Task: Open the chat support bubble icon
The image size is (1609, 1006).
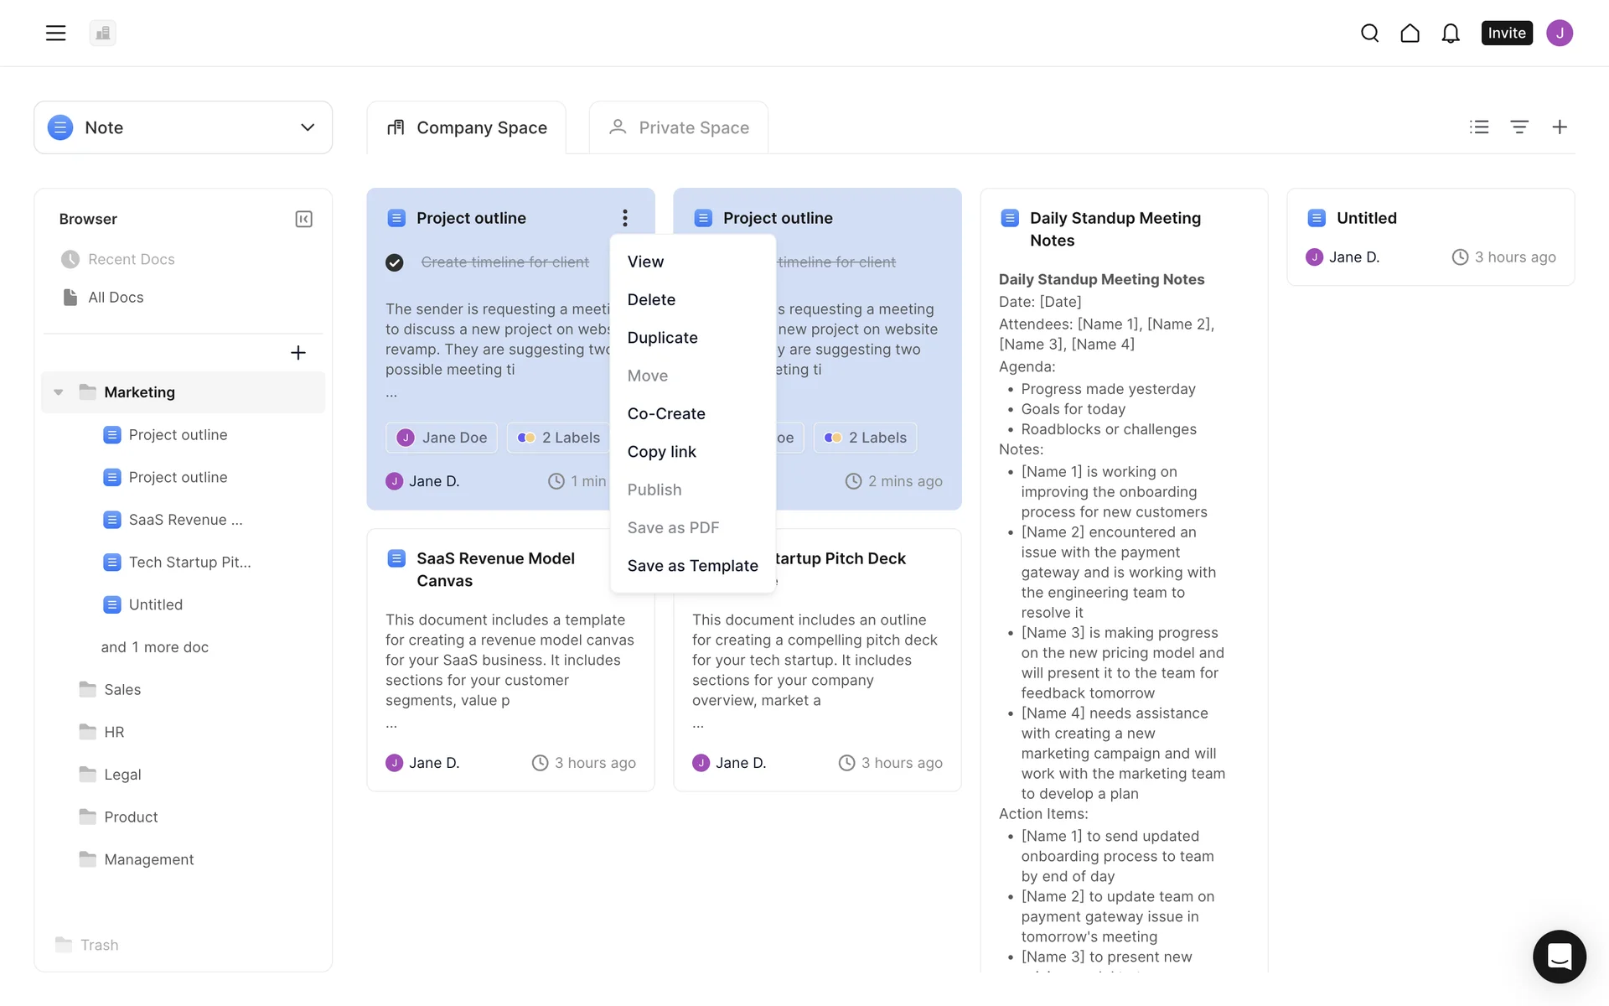Action: click(1559, 956)
